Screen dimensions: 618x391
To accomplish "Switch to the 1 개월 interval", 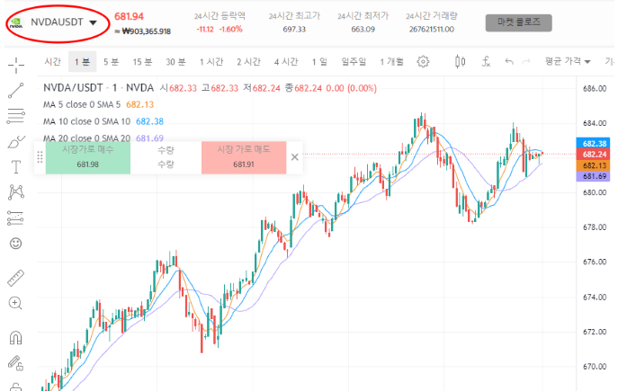I will 392,62.
